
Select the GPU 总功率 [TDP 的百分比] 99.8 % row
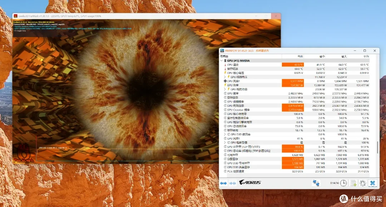295,147
